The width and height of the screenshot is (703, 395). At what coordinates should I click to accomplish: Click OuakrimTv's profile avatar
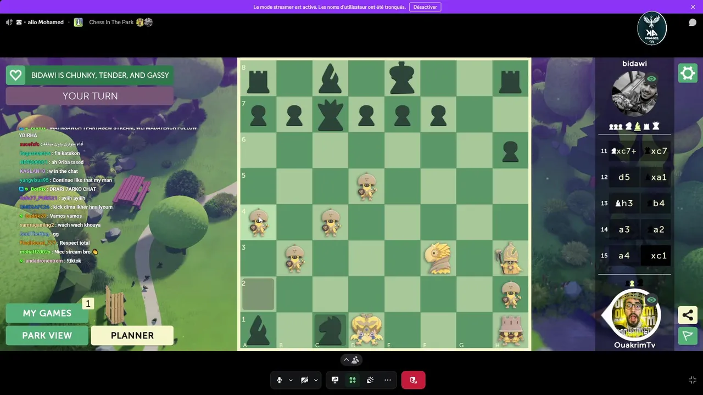click(635, 315)
